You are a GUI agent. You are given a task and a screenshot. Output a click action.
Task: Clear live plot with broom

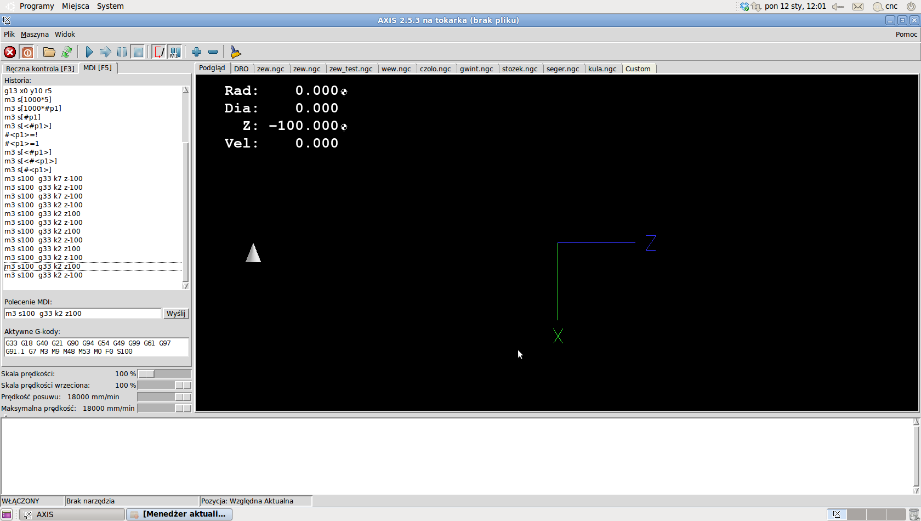(235, 52)
